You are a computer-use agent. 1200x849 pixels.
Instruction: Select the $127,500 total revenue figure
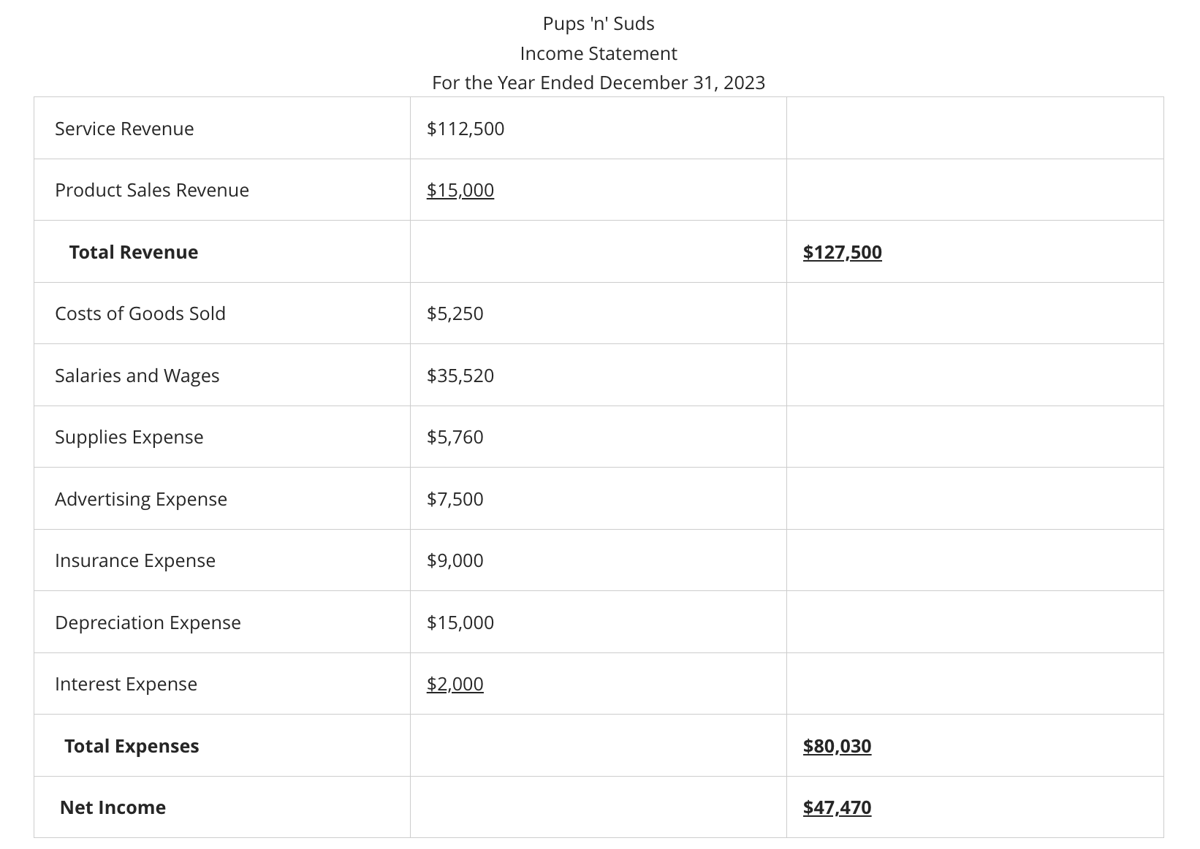(x=843, y=252)
